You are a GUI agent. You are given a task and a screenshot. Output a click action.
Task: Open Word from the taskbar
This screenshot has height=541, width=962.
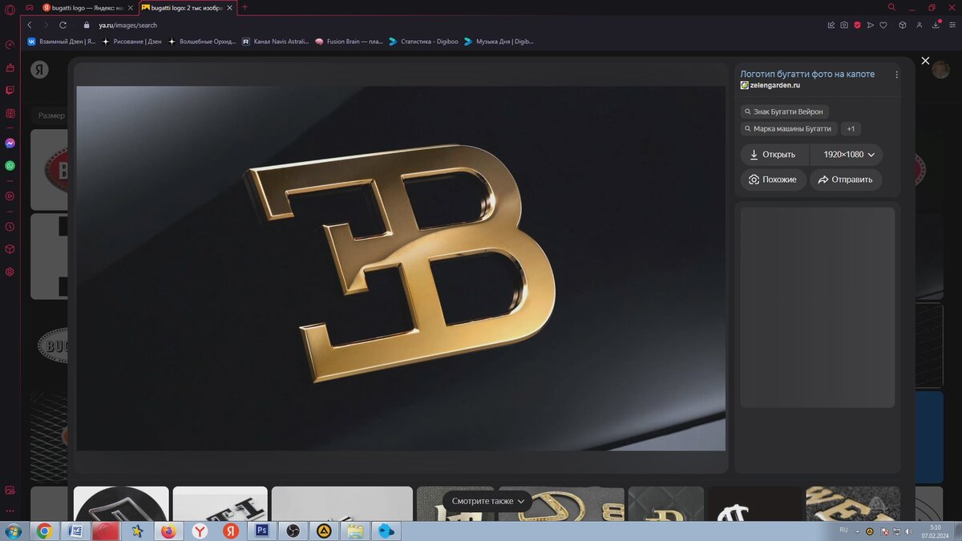click(x=75, y=531)
